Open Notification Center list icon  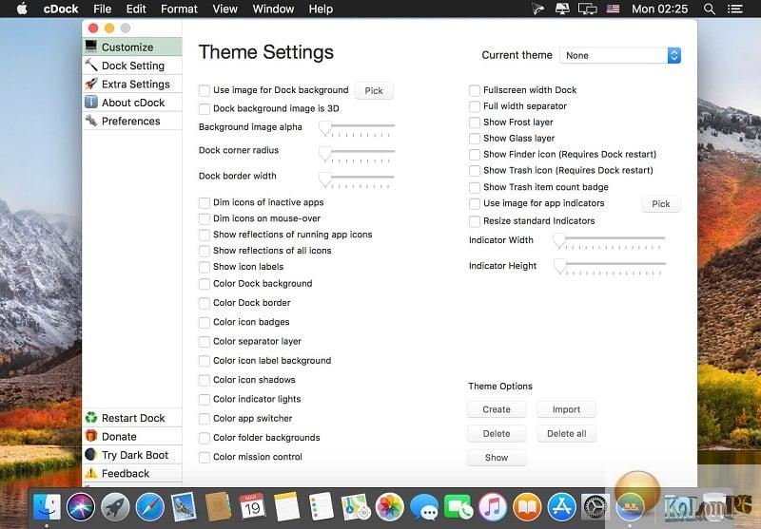coord(735,9)
